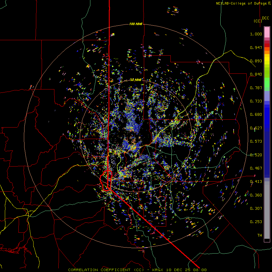This screenshot has height=272, width=272.
Task: Click the TH threshold label
Action: pyautogui.click(x=260, y=235)
